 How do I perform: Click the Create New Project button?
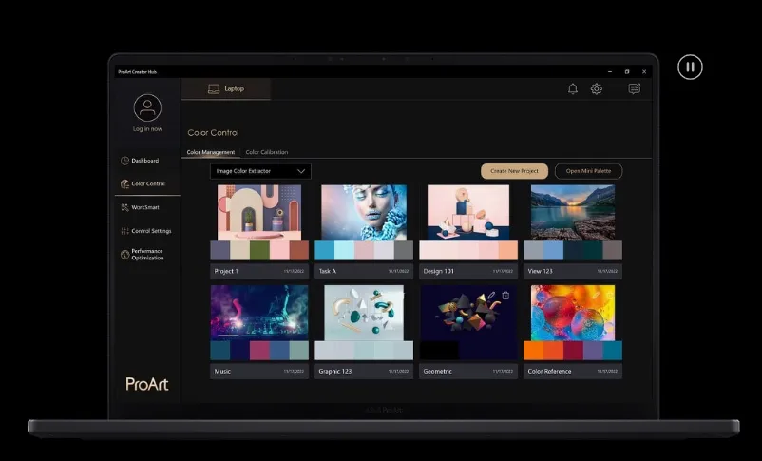coord(514,171)
